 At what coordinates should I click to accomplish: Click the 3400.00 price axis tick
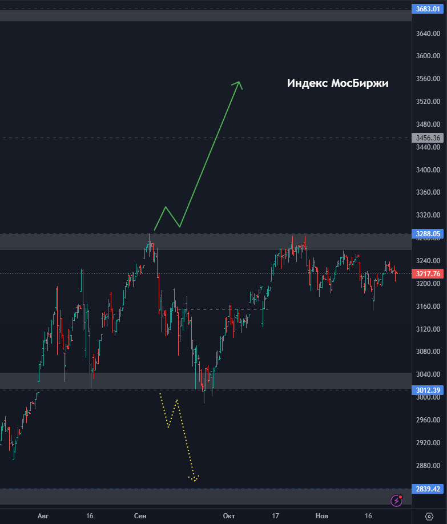click(x=428, y=170)
